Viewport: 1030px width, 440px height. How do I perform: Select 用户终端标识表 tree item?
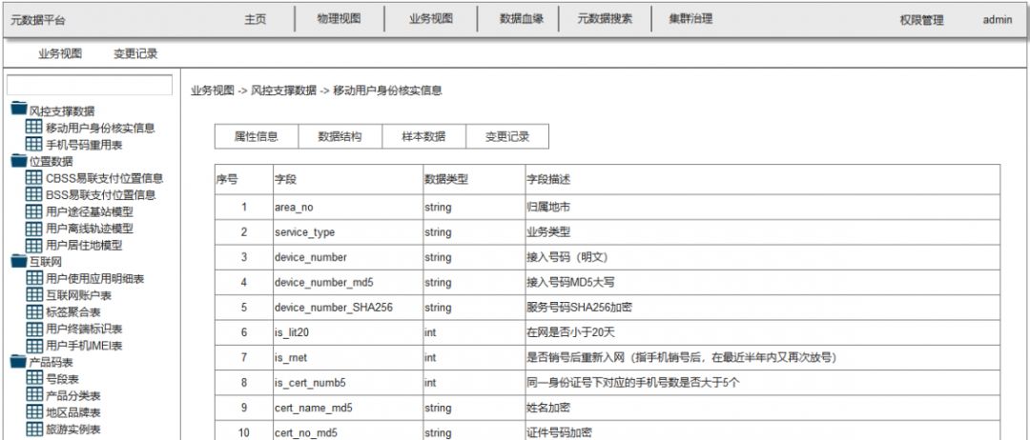pyautogui.click(x=84, y=330)
